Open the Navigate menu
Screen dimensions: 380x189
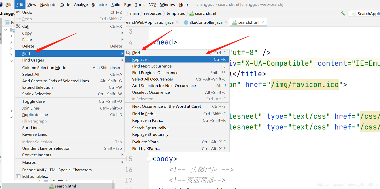tap(48, 4)
